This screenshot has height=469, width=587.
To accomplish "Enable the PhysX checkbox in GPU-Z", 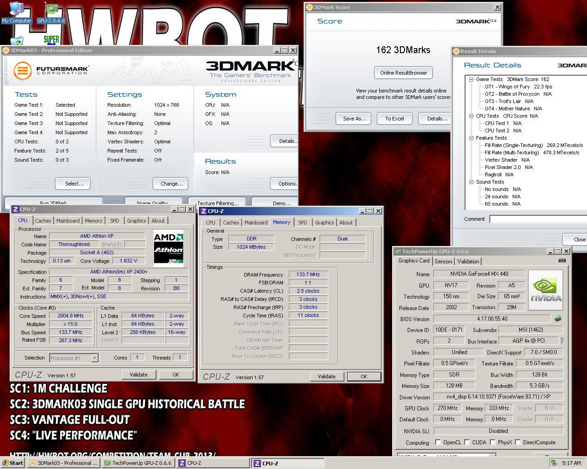I will pyautogui.click(x=493, y=442).
